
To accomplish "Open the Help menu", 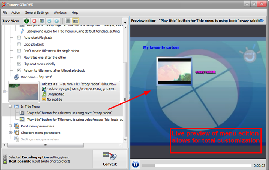I will coord(75,12).
